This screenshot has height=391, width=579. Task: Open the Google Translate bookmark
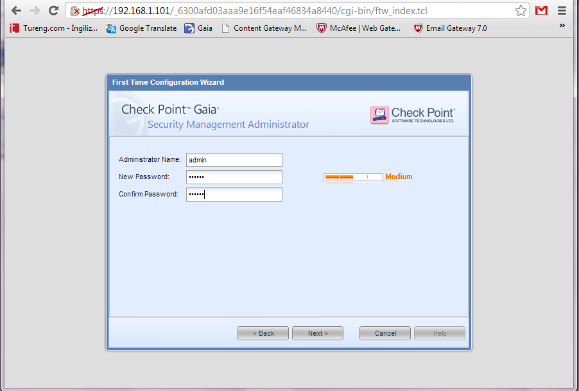point(141,28)
